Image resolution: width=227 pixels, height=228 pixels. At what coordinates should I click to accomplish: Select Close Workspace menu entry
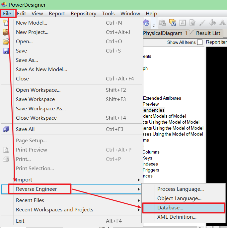pyautogui.click(x=72, y=118)
